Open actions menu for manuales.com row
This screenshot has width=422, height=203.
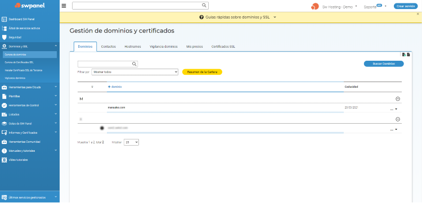394,109
